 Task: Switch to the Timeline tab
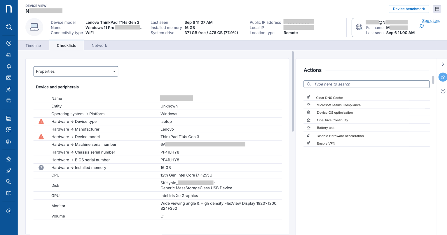pos(33,45)
